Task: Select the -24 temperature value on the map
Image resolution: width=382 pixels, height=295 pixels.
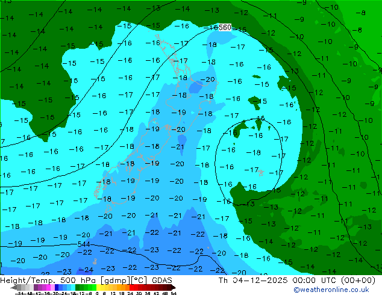Action: pyautogui.click(x=86, y=270)
